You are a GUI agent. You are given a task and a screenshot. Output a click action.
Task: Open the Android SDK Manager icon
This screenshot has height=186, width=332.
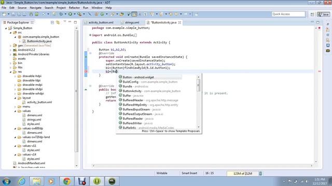[x=31, y=14]
